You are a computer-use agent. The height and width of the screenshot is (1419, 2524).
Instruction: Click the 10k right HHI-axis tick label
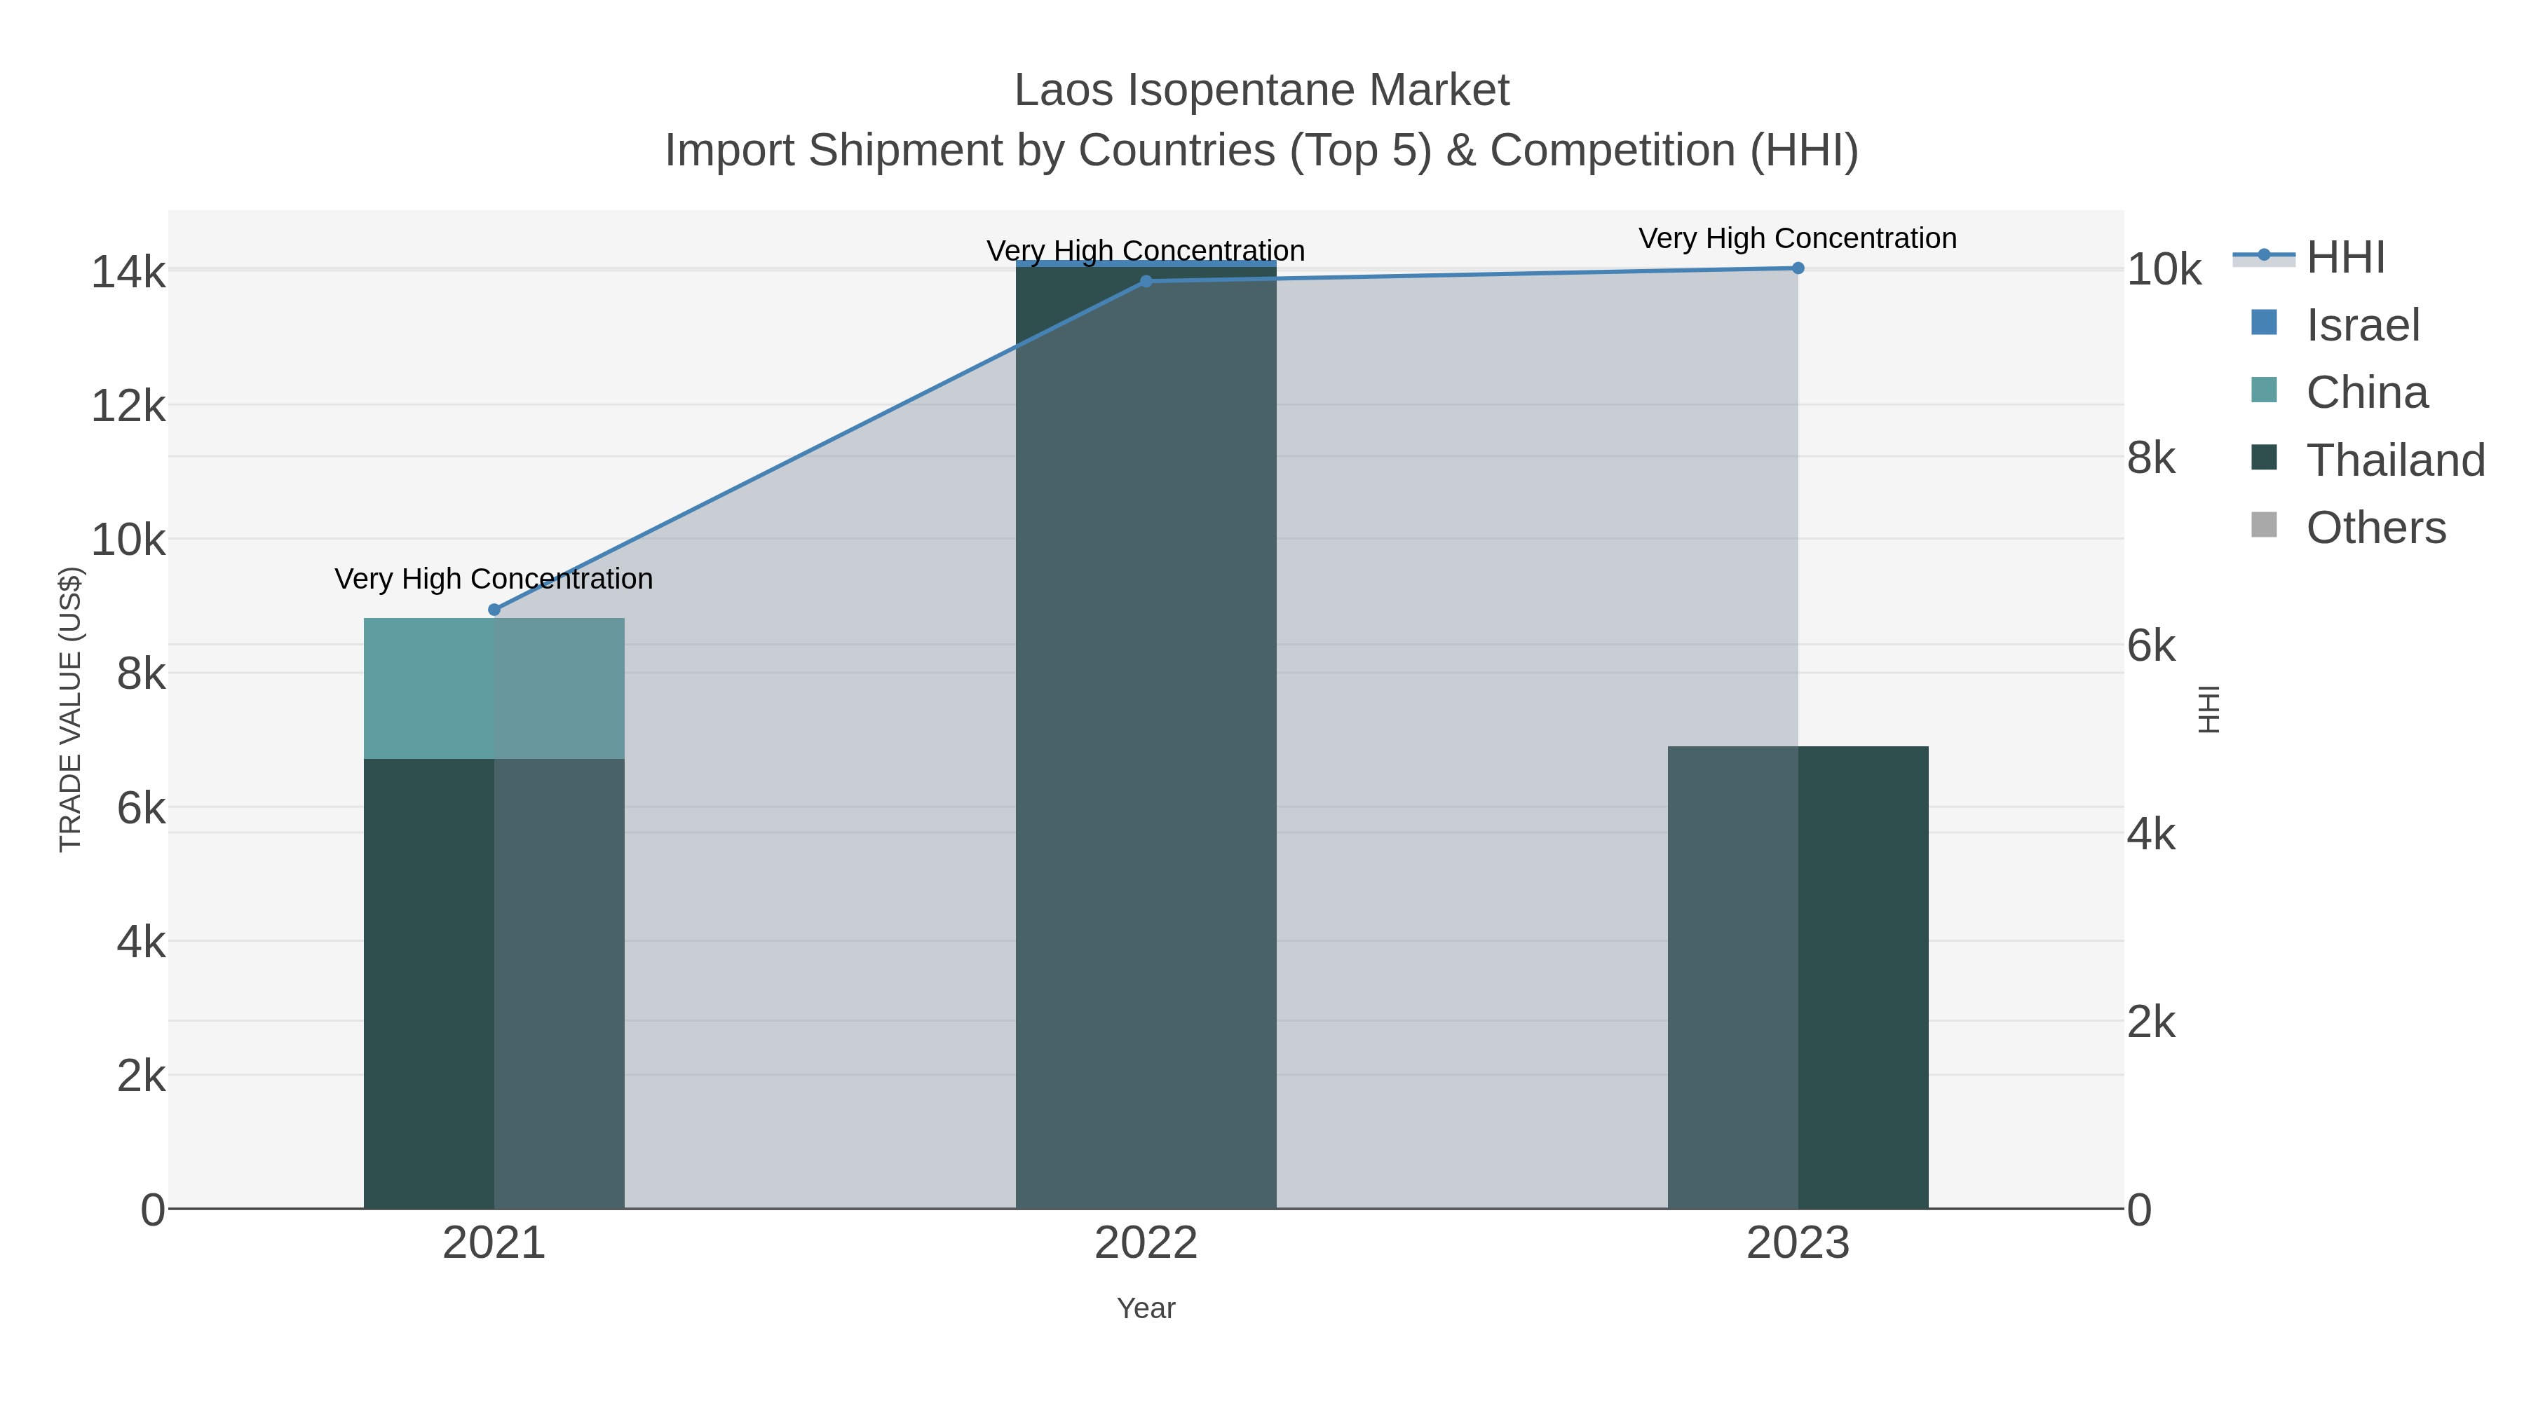[x=2164, y=269]
